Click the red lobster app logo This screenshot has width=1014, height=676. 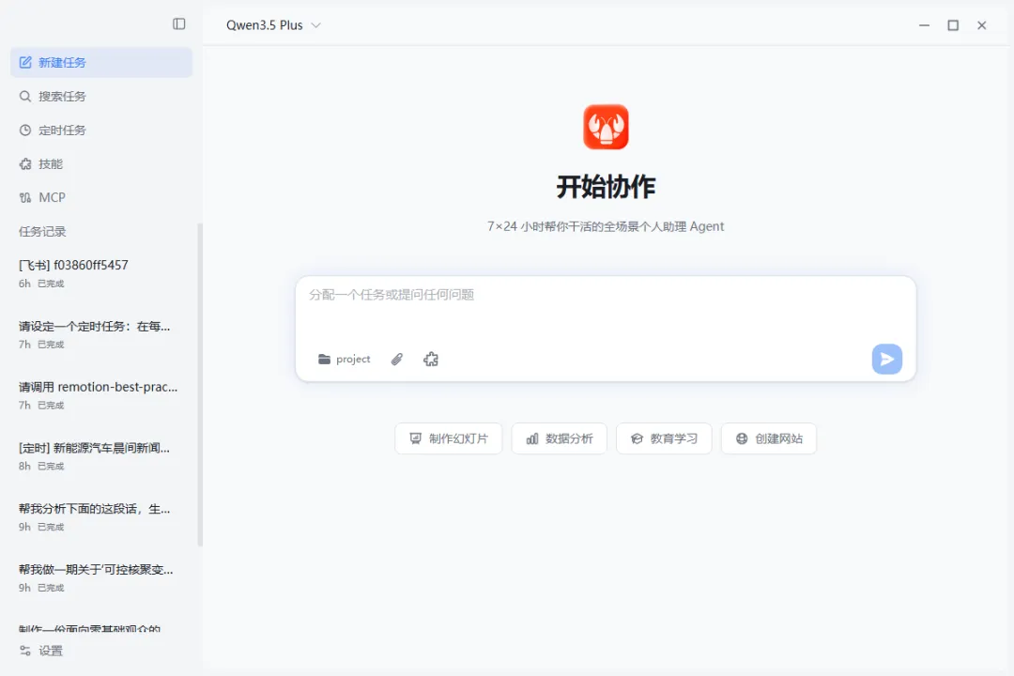[x=606, y=127]
